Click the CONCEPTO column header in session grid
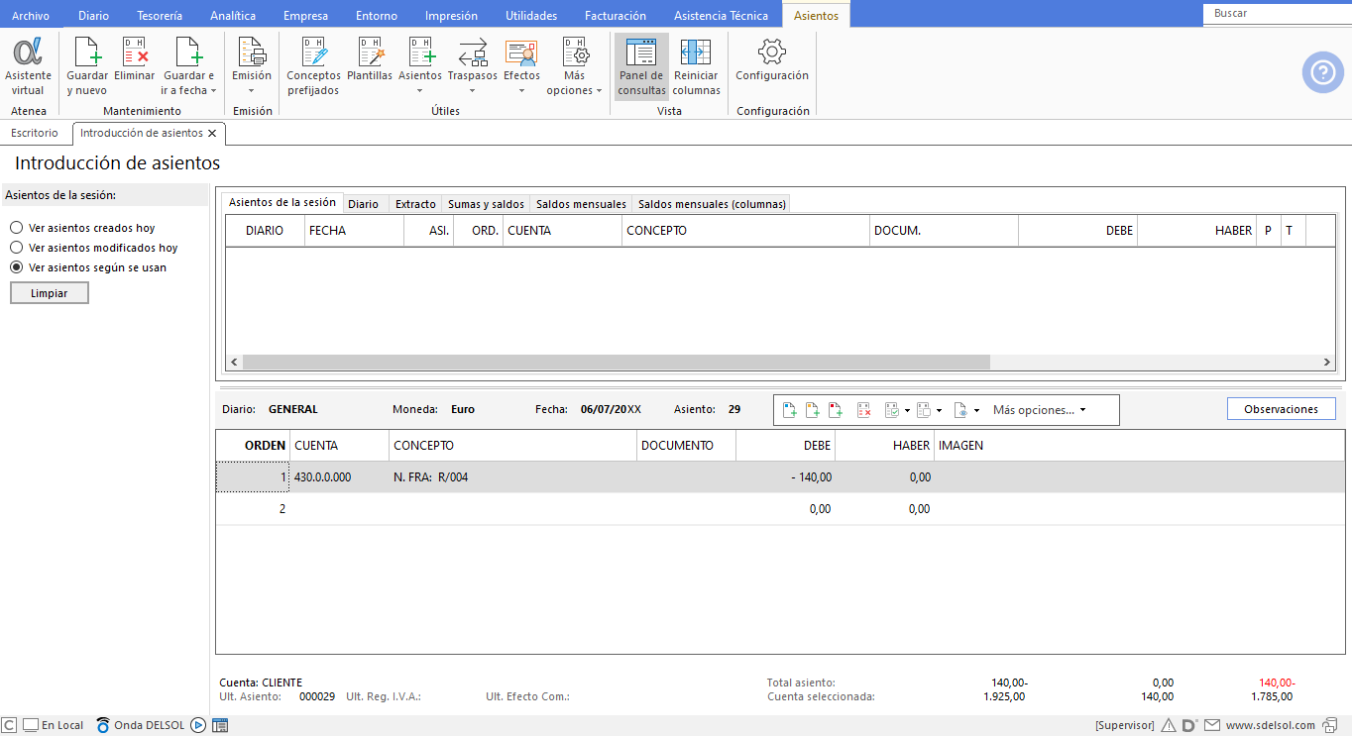This screenshot has height=736, width=1352. coord(745,230)
